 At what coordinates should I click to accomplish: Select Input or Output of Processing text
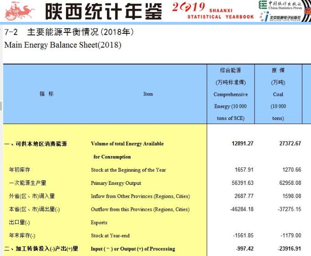click(133, 249)
